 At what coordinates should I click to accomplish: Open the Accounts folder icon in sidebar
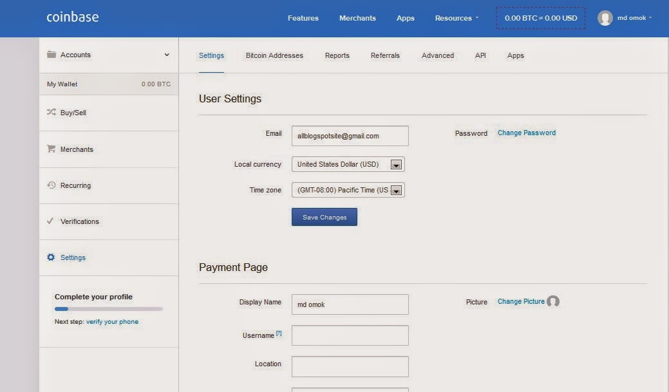[52, 55]
